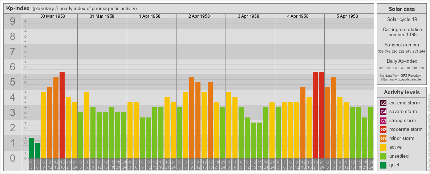Click the Kp scale number 4
This screenshot has width=430, height=174.
click(13, 98)
